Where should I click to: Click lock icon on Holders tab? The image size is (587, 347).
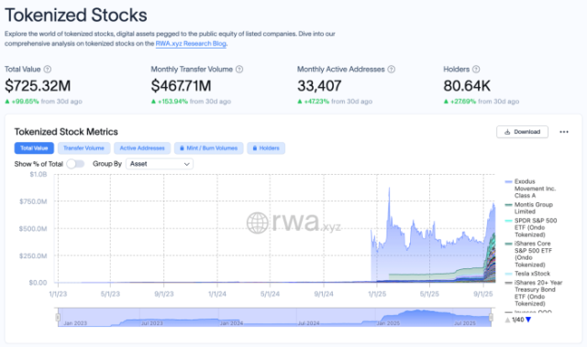point(255,148)
